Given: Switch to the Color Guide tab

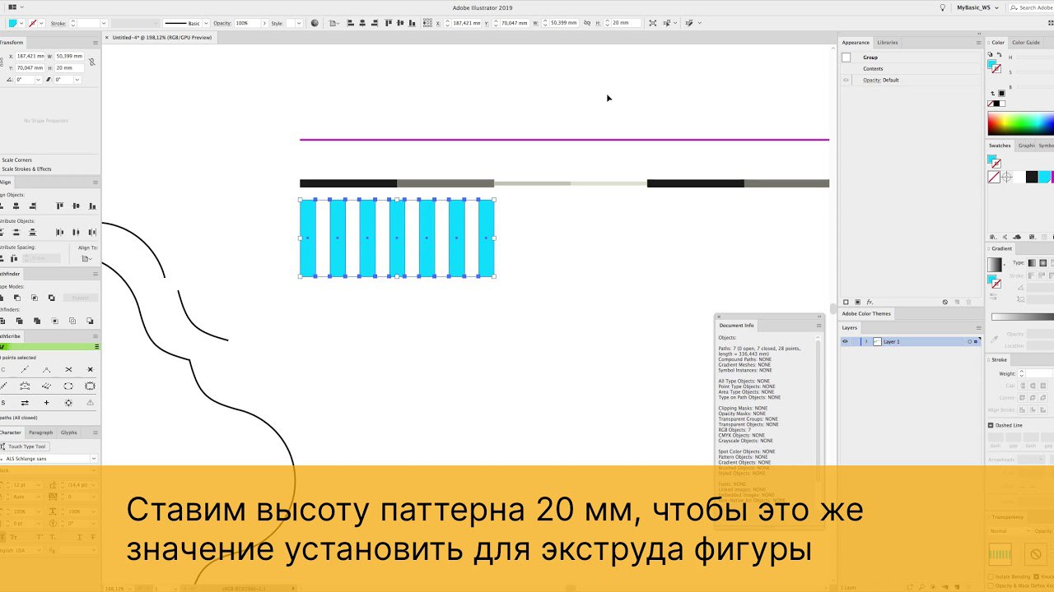Looking at the screenshot, I should pos(1026,42).
